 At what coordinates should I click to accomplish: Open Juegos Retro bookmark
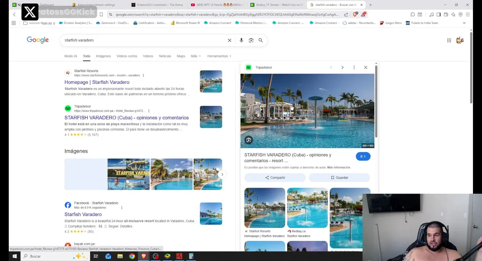391,23
